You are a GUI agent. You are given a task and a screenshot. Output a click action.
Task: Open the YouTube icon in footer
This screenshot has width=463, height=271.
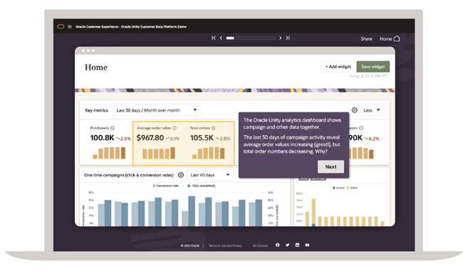coord(308,245)
